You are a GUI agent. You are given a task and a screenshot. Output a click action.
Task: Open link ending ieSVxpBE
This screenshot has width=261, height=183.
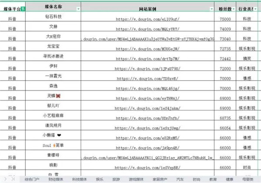147,167
